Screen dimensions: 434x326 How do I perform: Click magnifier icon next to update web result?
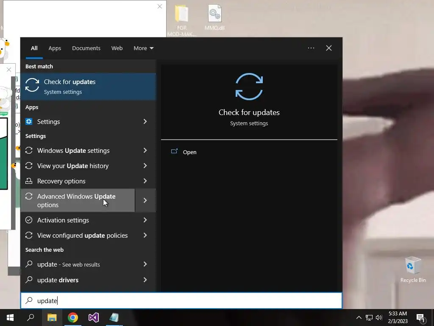[x=29, y=264]
